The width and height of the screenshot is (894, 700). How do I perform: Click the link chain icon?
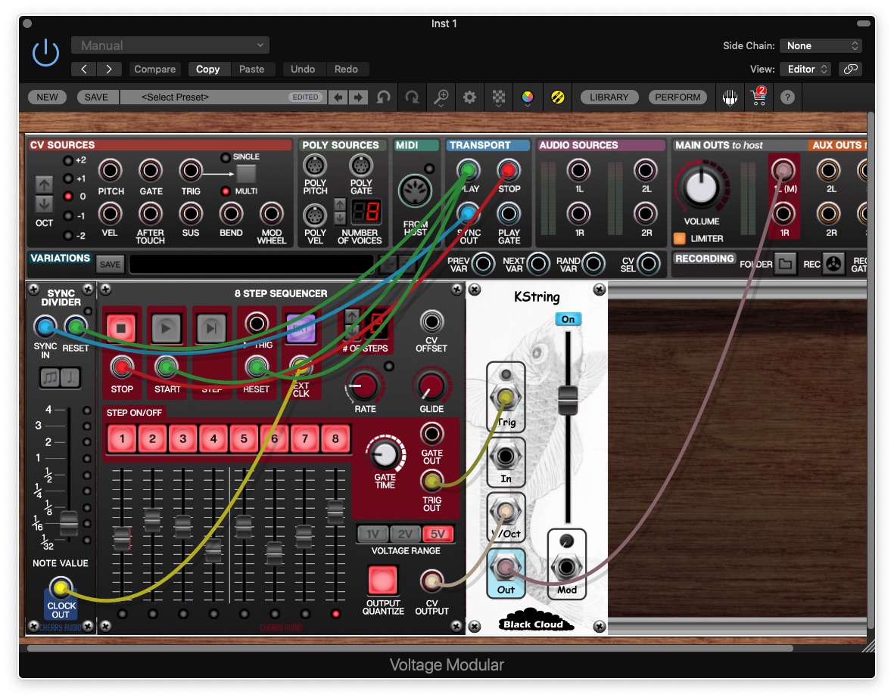(x=850, y=69)
